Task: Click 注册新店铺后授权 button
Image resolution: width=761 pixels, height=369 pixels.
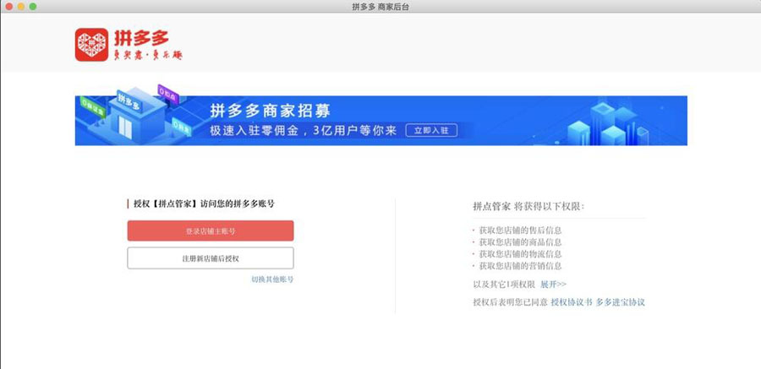Action: (x=211, y=258)
